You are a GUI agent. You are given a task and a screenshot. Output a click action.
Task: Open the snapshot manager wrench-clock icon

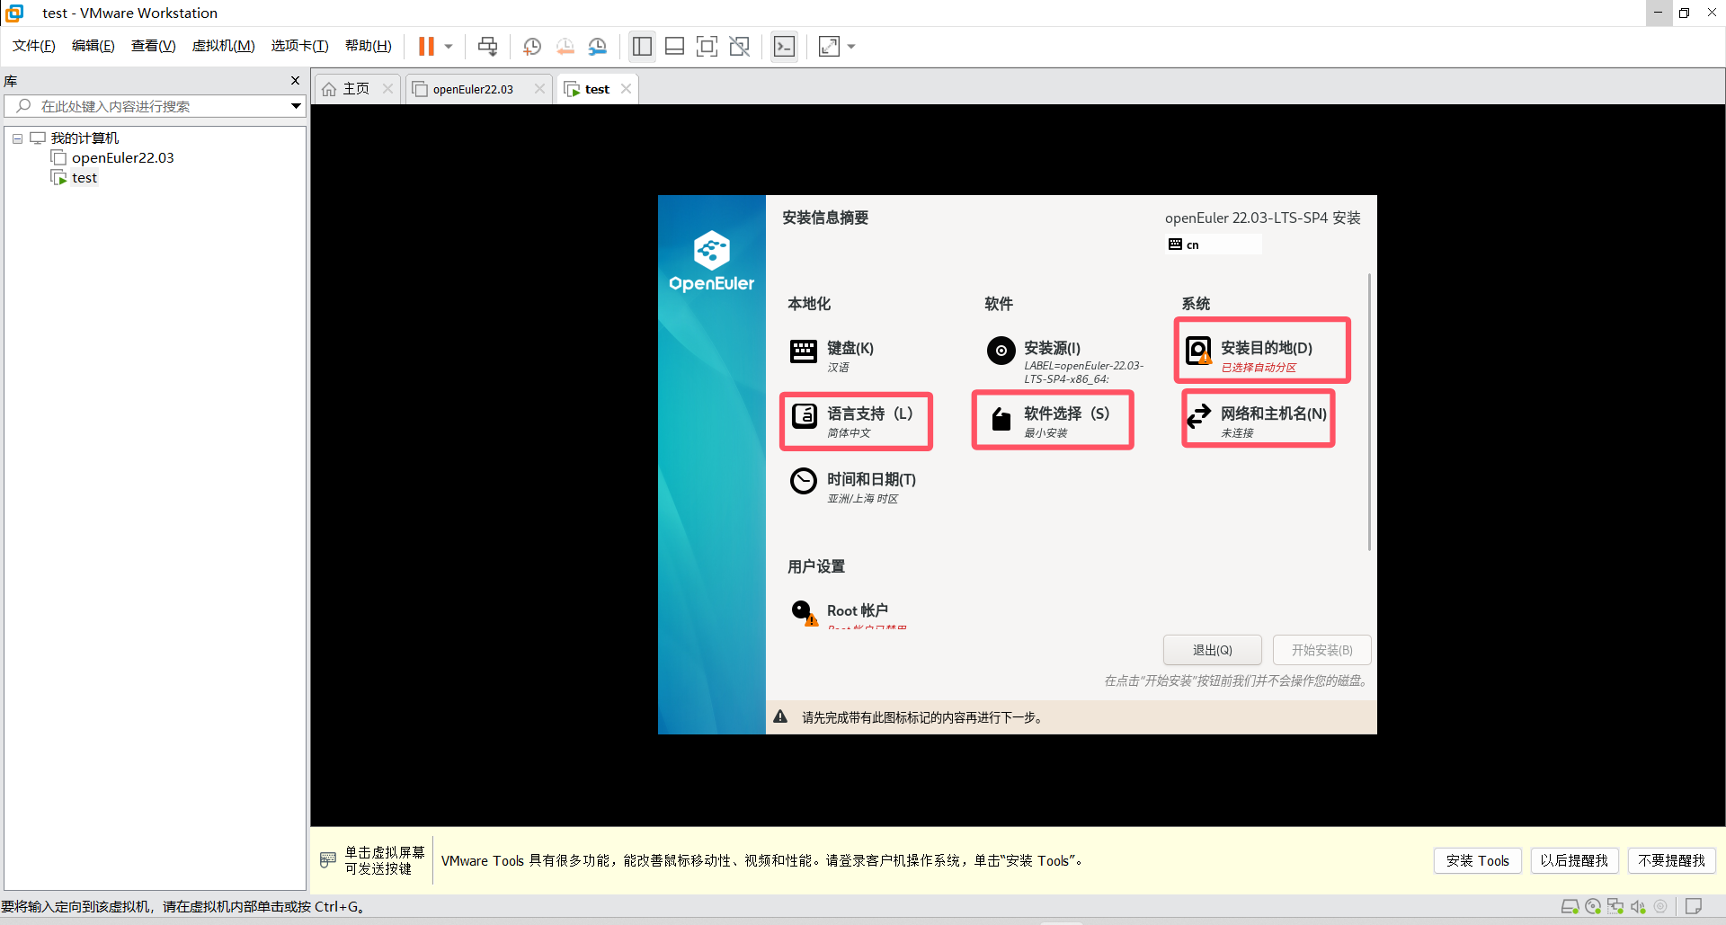597,46
